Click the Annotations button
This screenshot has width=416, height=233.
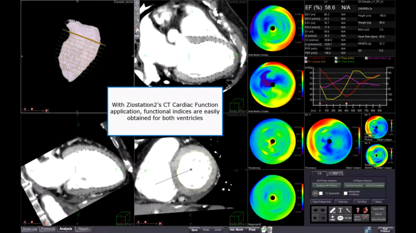pos(358,218)
